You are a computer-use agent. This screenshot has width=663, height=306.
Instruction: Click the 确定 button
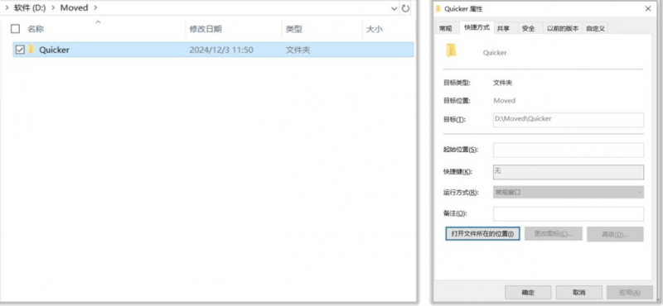tap(528, 293)
